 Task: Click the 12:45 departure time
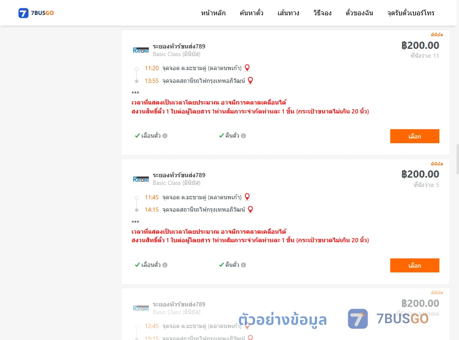point(152,326)
